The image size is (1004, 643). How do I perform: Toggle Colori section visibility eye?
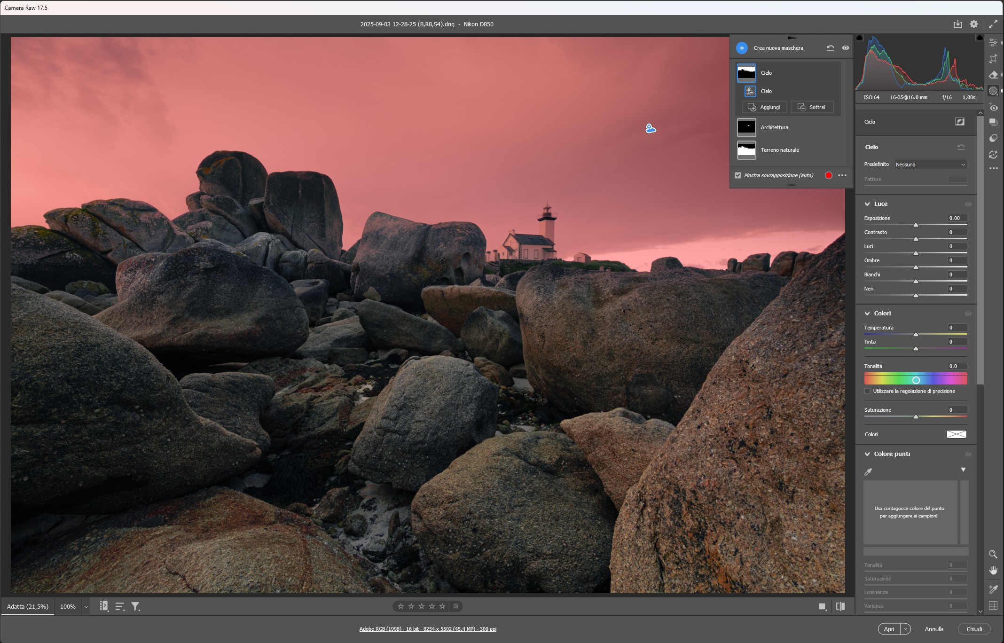968,314
